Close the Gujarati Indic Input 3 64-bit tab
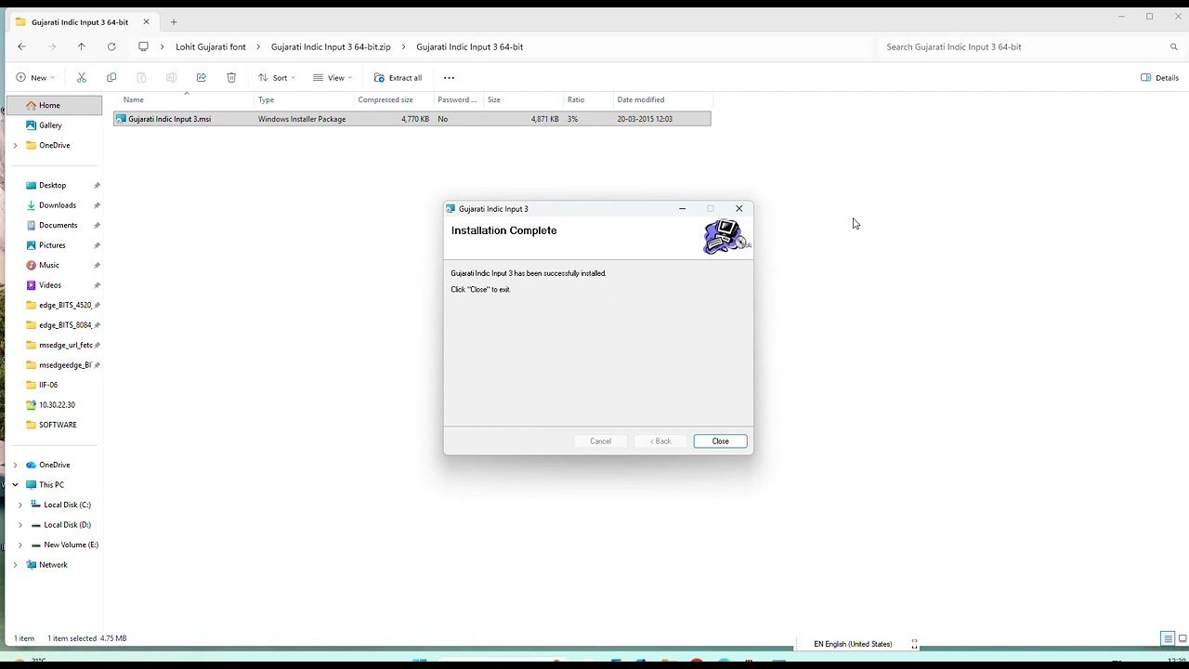This screenshot has width=1189, height=669. (146, 22)
